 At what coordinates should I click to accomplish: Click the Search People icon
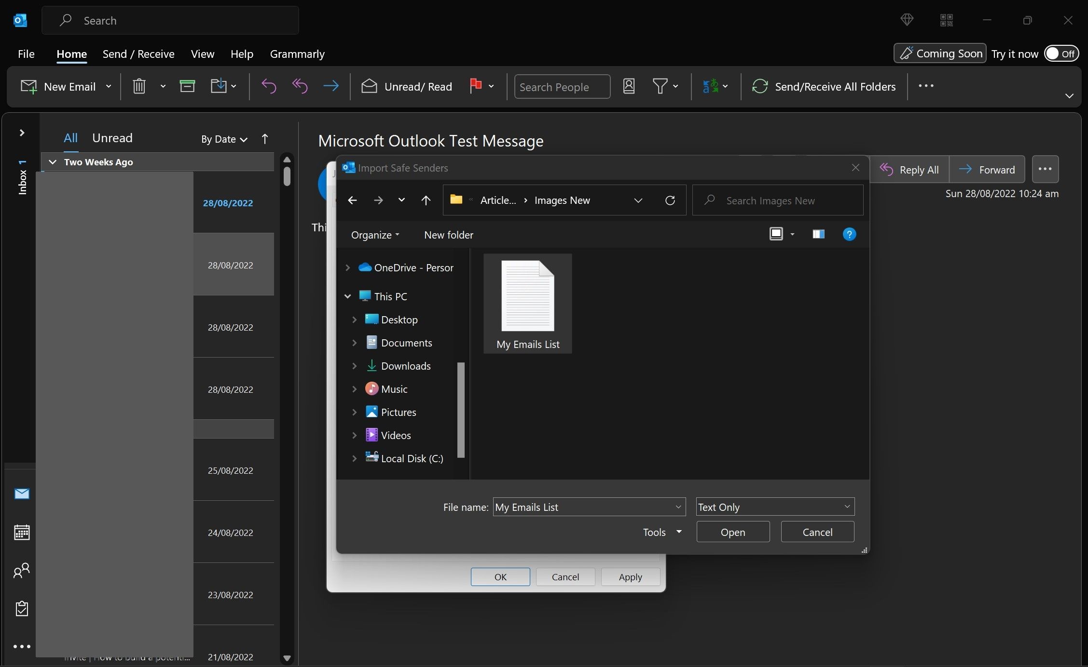pyautogui.click(x=629, y=86)
